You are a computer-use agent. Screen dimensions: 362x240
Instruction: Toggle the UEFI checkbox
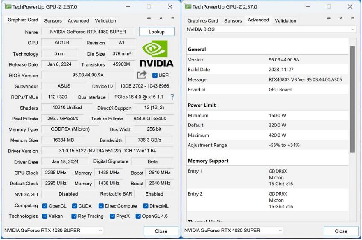155,75
